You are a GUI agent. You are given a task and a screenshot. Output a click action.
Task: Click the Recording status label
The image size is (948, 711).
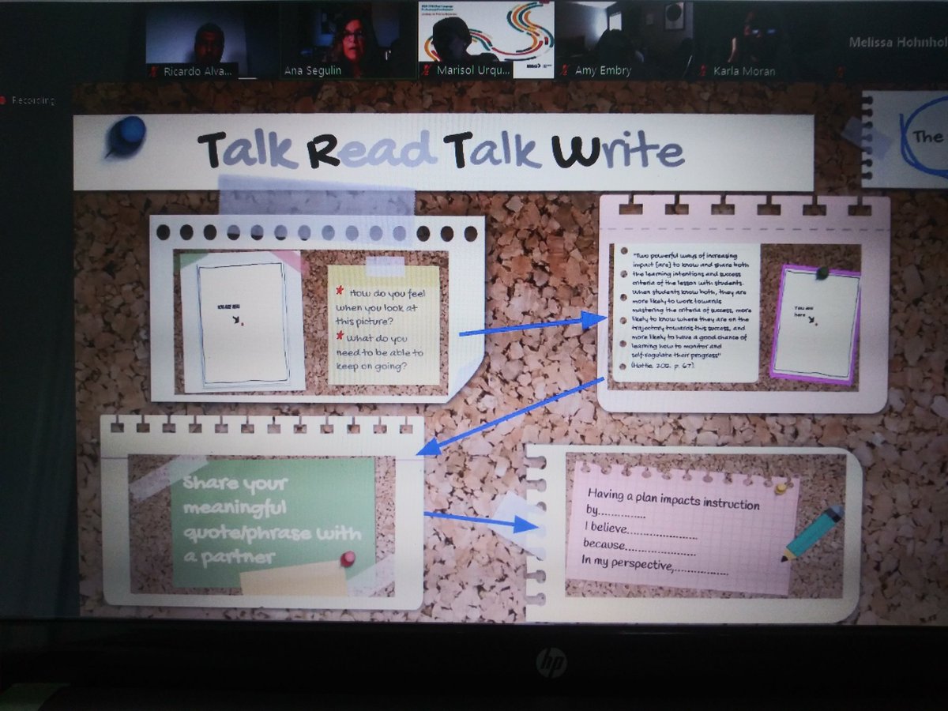(x=33, y=101)
